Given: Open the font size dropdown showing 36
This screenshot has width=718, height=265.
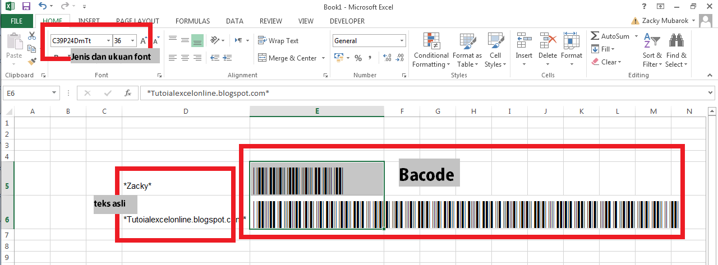Looking at the screenshot, I should click(133, 41).
